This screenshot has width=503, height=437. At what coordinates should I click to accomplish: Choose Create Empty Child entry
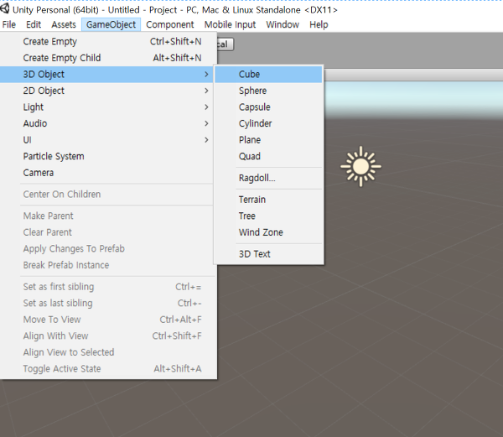pyautogui.click(x=107, y=58)
